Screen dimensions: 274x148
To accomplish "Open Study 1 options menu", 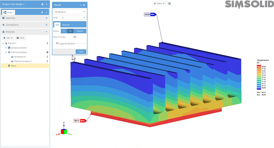I will click(x=46, y=12).
